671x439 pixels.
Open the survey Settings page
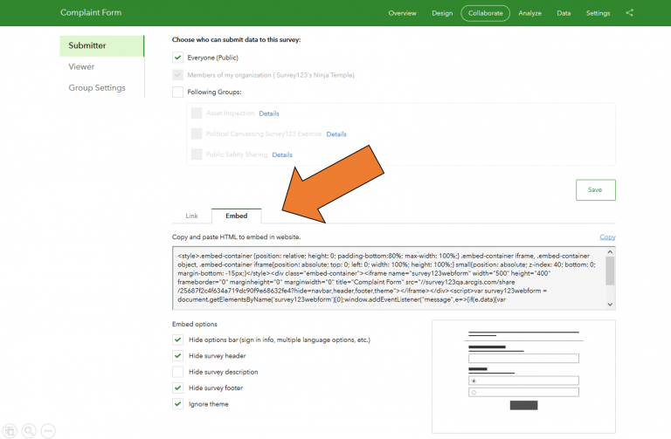tap(598, 13)
